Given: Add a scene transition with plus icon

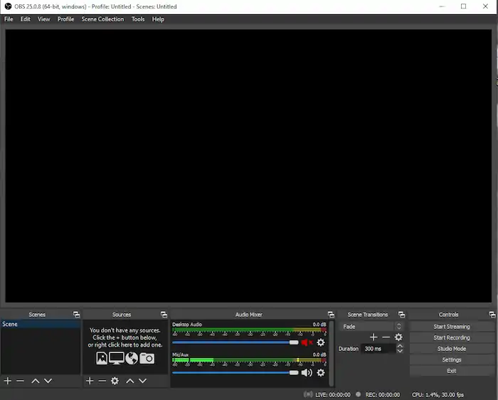Looking at the screenshot, I should (373, 337).
